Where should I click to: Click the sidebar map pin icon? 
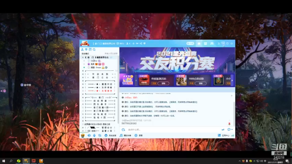[86, 50]
